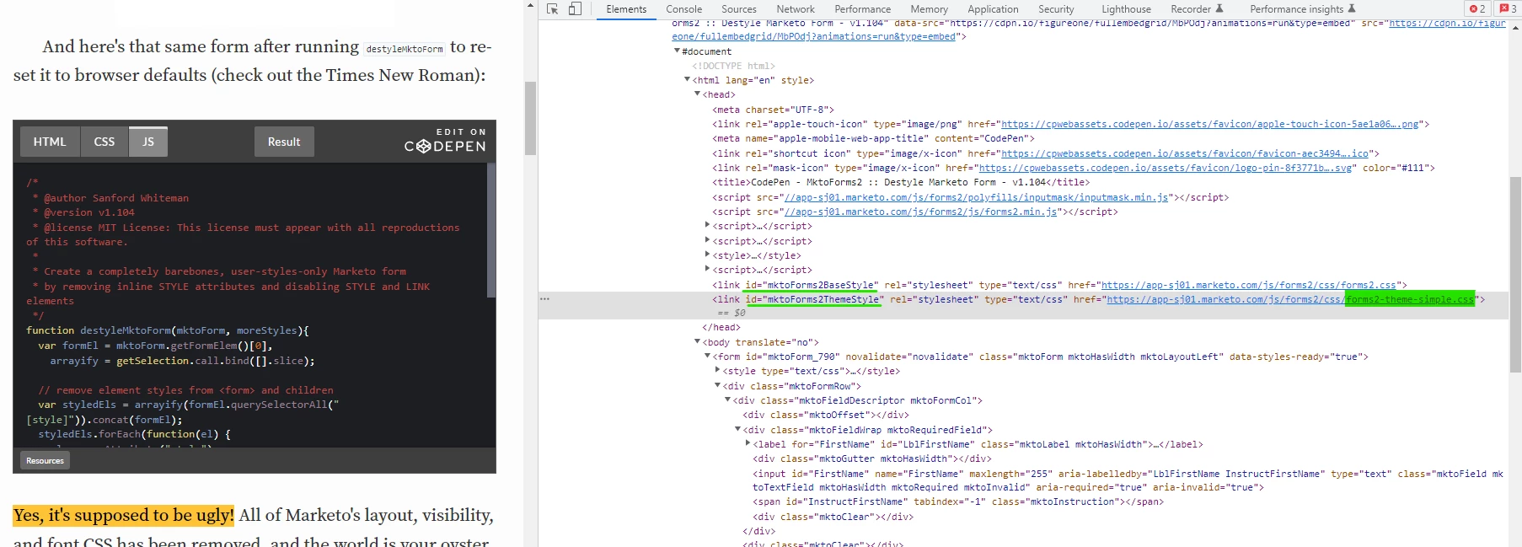This screenshot has width=1522, height=547.
Task: Select the <!DOCTYPE html> line
Action: point(733,66)
